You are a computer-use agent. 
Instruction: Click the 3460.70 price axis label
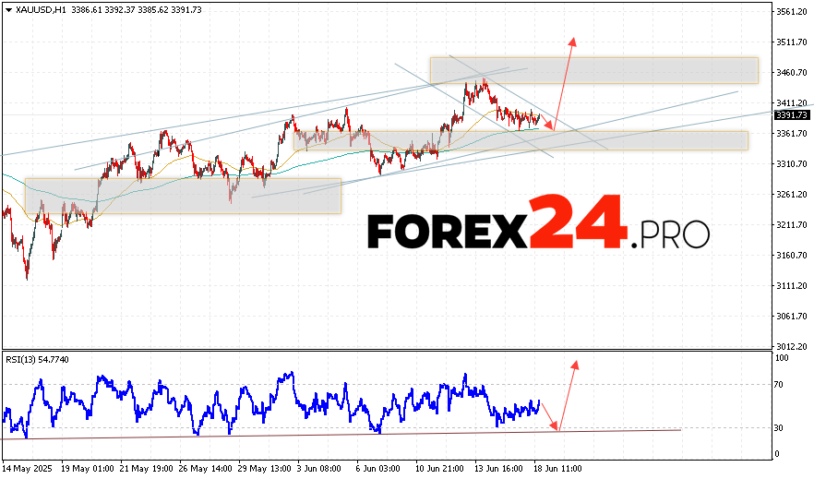tap(793, 72)
